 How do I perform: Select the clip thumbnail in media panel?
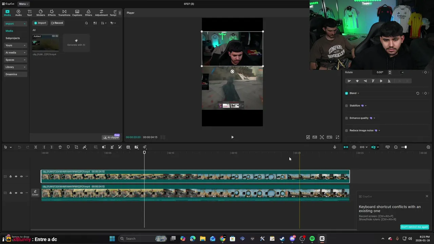coord(45,43)
